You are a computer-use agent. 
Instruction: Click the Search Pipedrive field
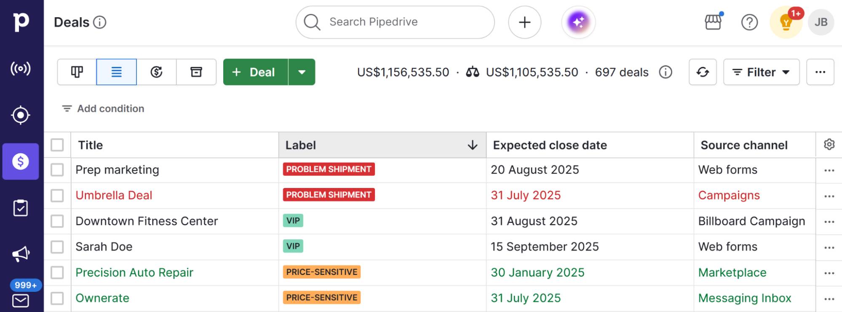pos(394,22)
